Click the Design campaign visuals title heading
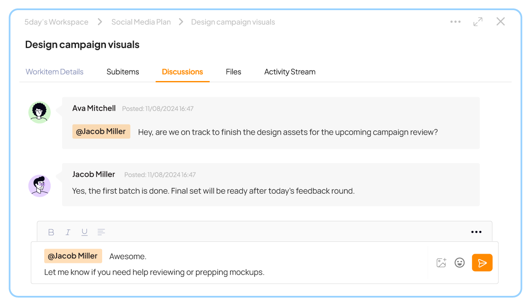531x306 pixels. [82, 44]
